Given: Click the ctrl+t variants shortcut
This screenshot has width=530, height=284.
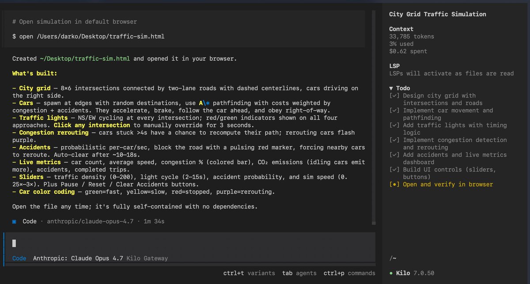Looking at the screenshot, I should [249, 273].
